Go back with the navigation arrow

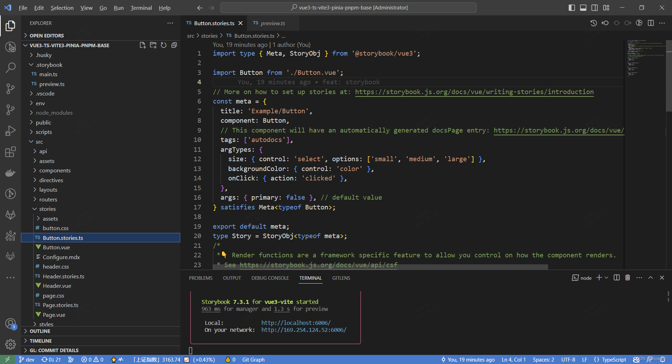(200, 8)
